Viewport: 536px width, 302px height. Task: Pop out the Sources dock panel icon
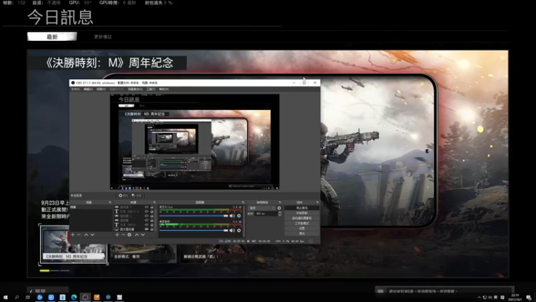[x=154, y=203]
